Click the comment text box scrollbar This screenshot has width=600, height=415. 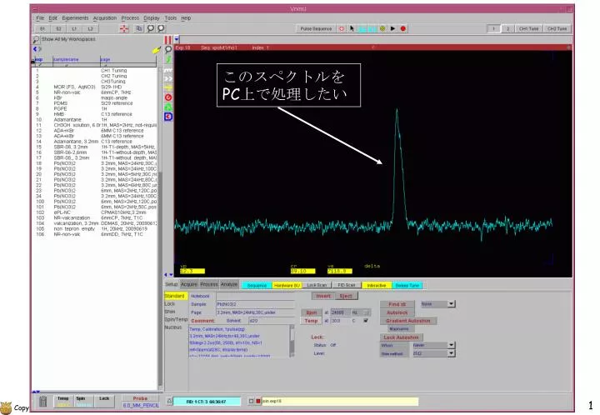tap(292, 341)
